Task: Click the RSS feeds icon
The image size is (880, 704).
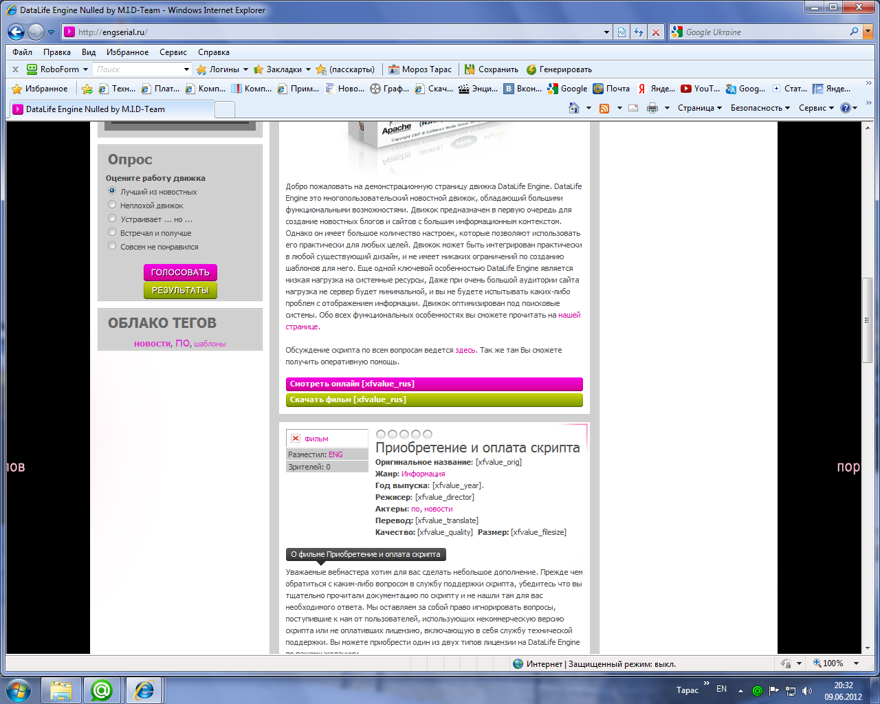Action: click(604, 108)
